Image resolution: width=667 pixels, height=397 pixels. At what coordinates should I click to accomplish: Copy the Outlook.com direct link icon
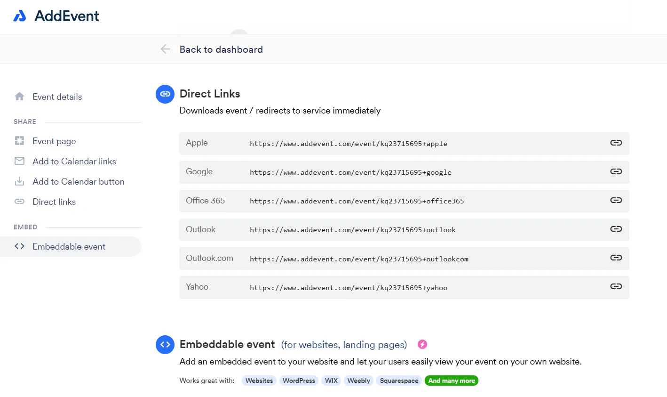pyautogui.click(x=616, y=258)
